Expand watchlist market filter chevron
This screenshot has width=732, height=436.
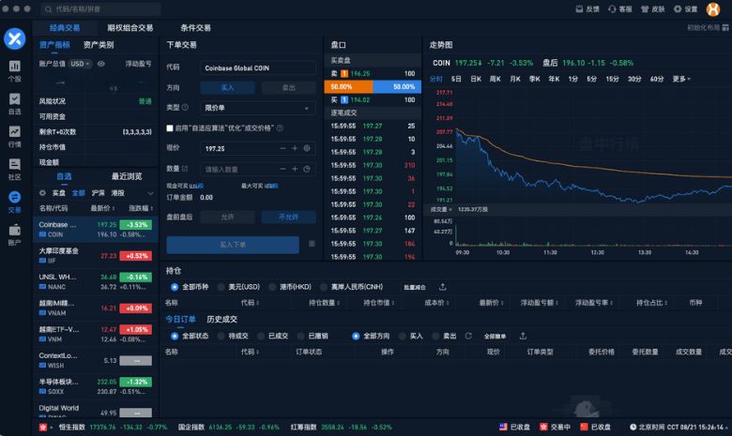pyautogui.click(x=150, y=193)
